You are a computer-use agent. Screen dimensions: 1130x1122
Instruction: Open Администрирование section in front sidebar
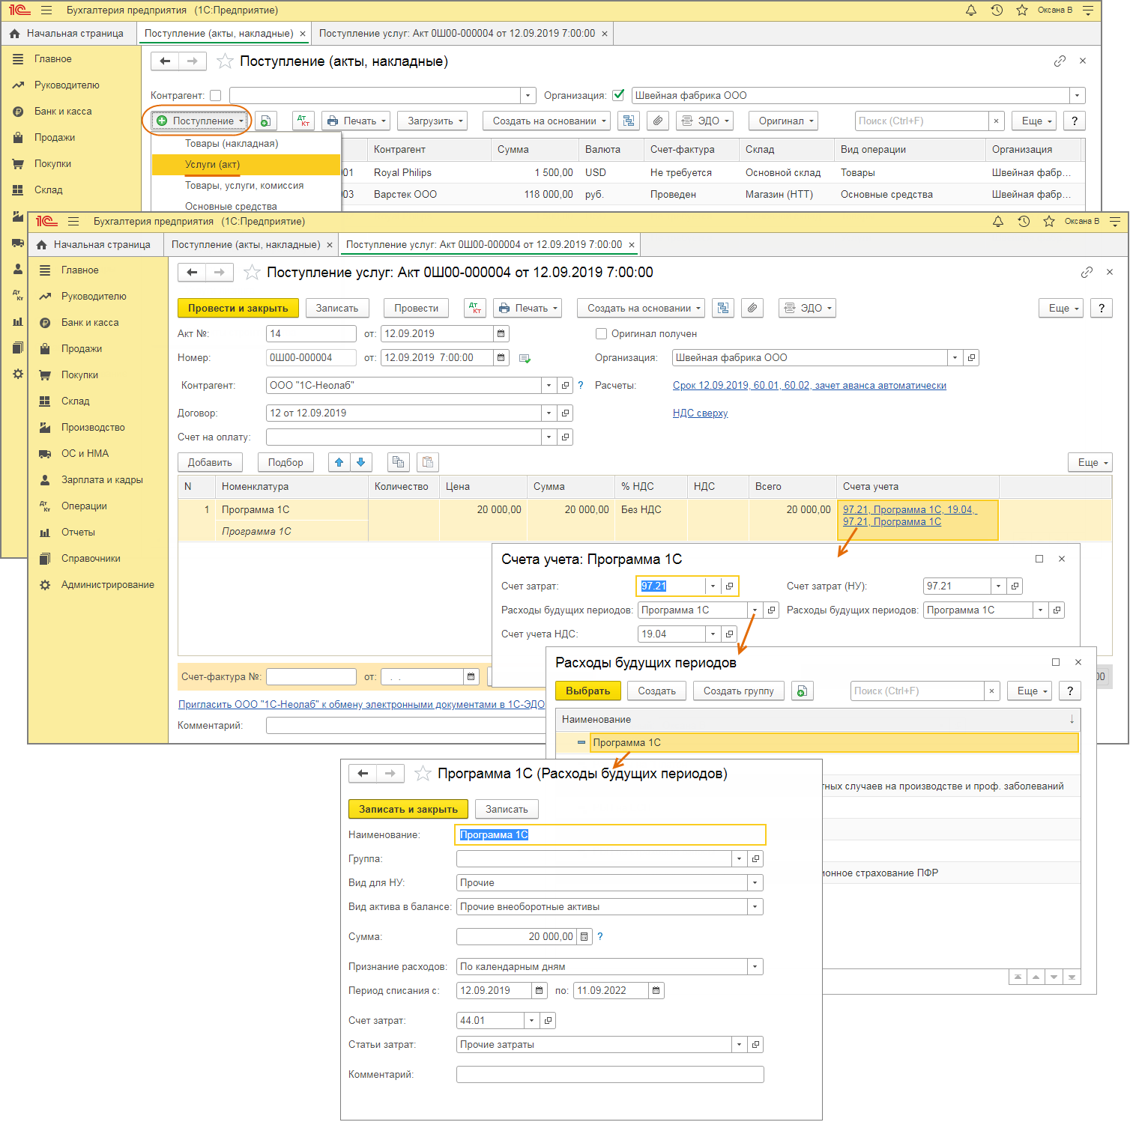[x=108, y=584]
